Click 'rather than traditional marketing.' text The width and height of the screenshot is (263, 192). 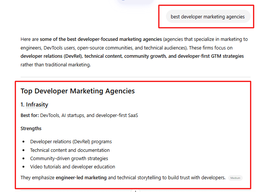point(55,65)
